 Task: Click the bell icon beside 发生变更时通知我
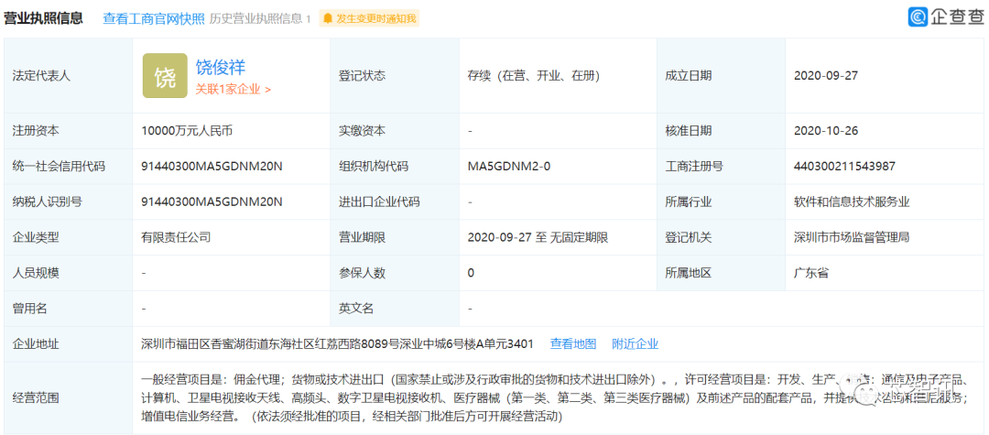pos(327,18)
